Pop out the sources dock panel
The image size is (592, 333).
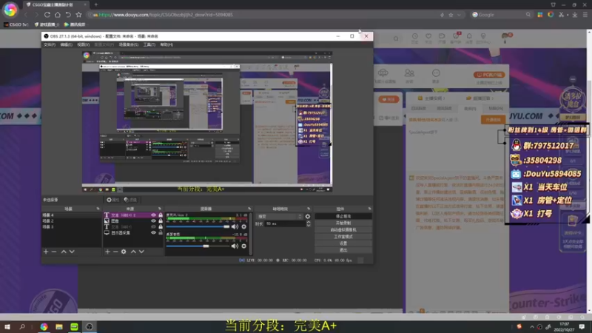[160, 209]
